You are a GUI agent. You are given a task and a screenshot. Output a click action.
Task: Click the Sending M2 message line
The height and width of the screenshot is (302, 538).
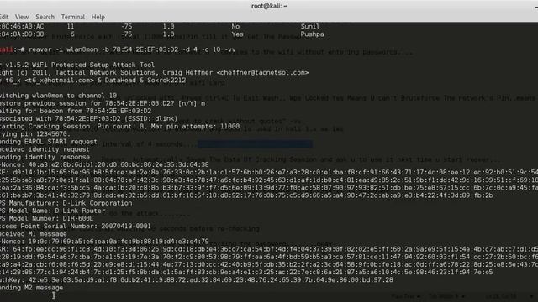pyautogui.click(x=32, y=288)
